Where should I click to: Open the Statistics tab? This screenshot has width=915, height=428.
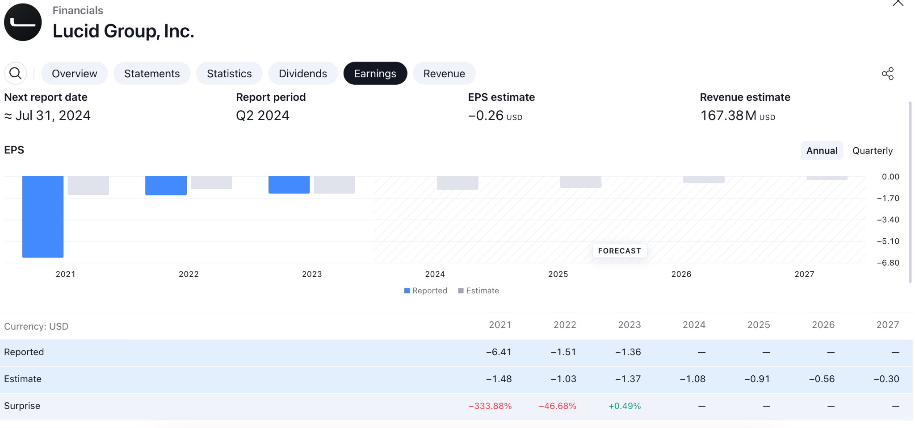click(x=229, y=73)
